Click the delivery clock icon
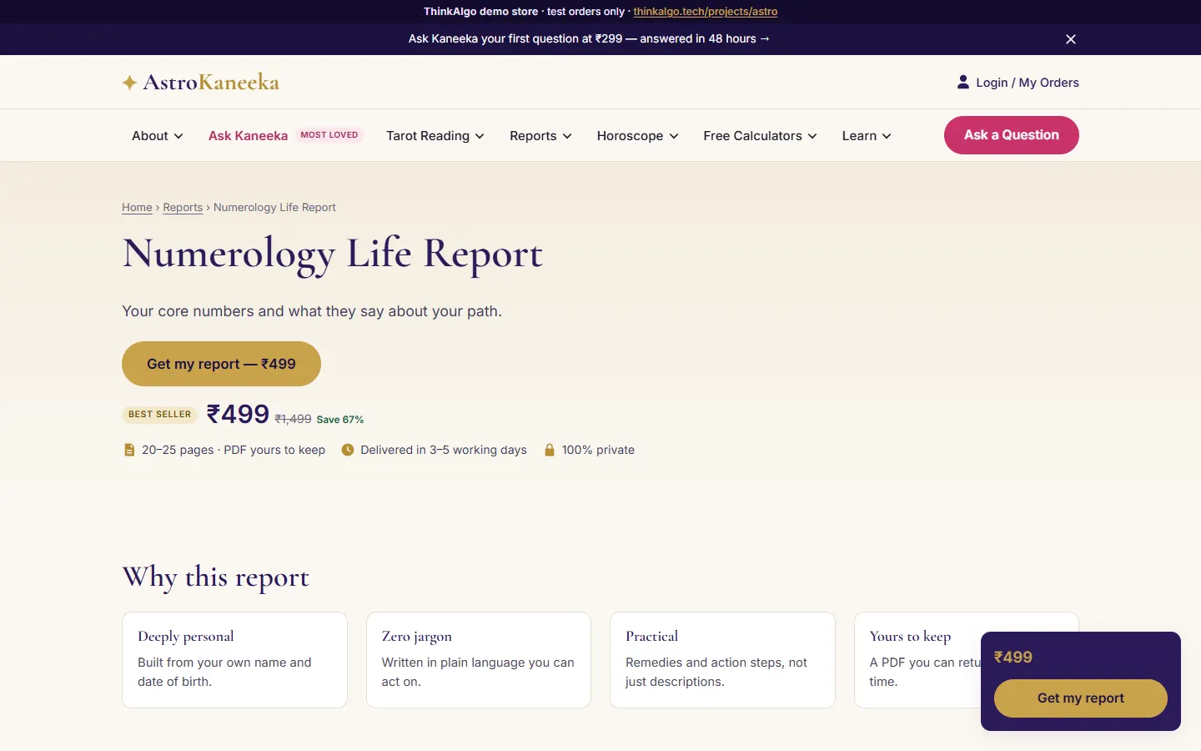The height and width of the screenshot is (751, 1201). point(348,450)
